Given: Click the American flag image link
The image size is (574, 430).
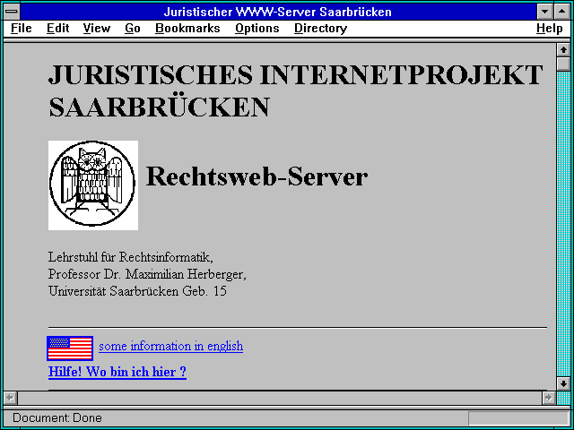Looking at the screenshot, I should point(70,348).
